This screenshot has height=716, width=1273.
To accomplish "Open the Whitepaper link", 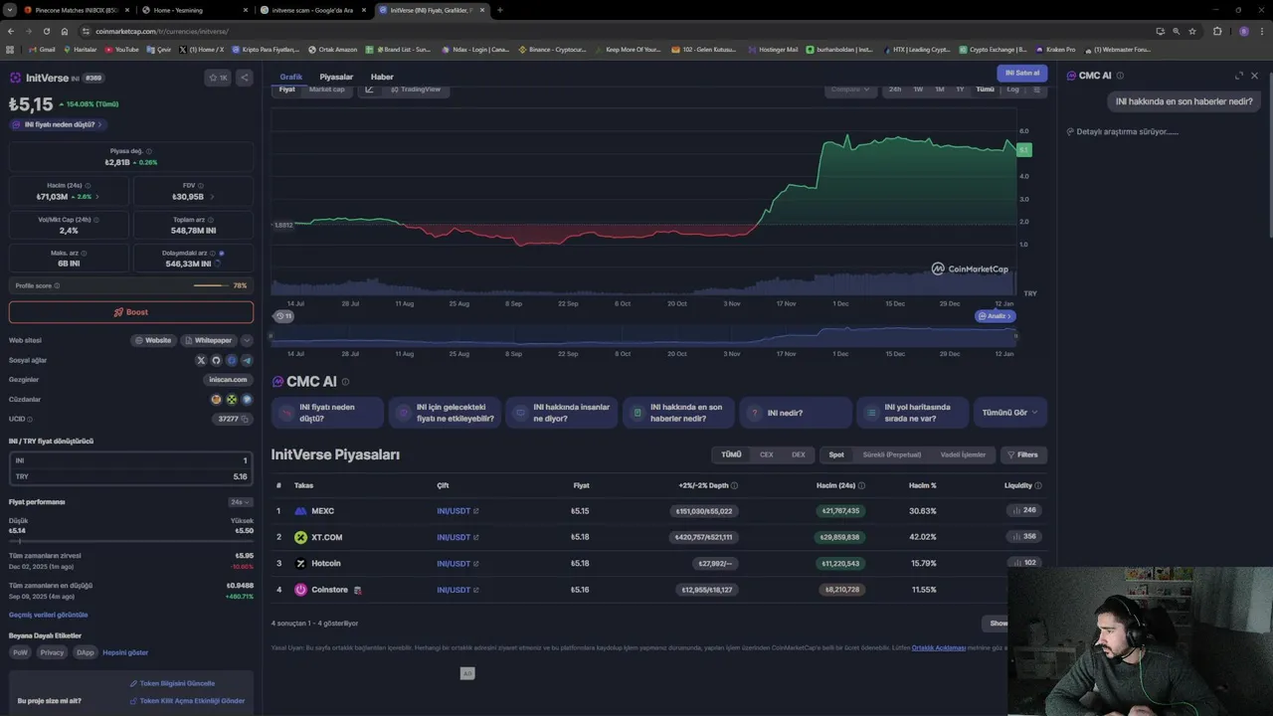I will 208,340.
